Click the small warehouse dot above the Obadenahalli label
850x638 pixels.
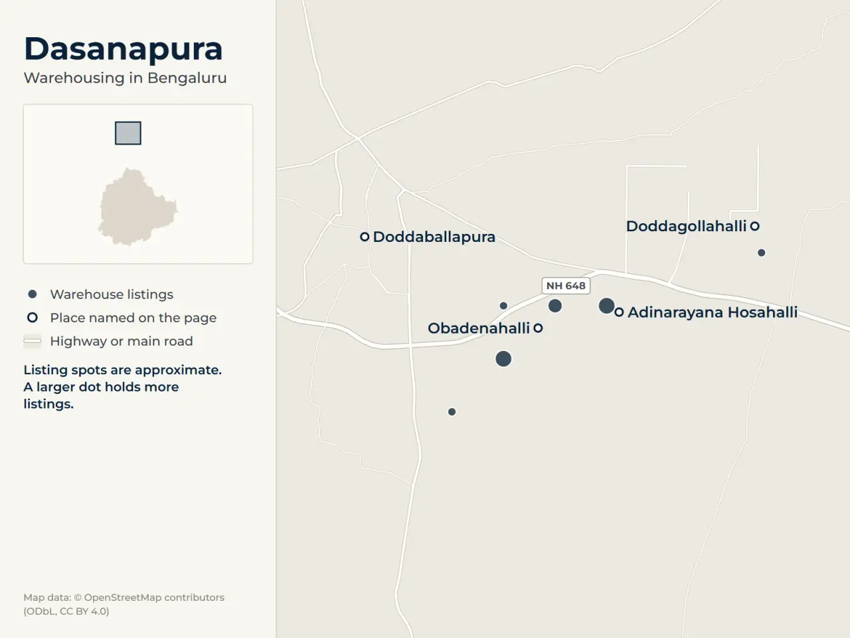pyautogui.click(x=503, y=306)
